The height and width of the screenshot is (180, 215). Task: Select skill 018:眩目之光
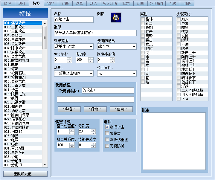tap(23, 94)
